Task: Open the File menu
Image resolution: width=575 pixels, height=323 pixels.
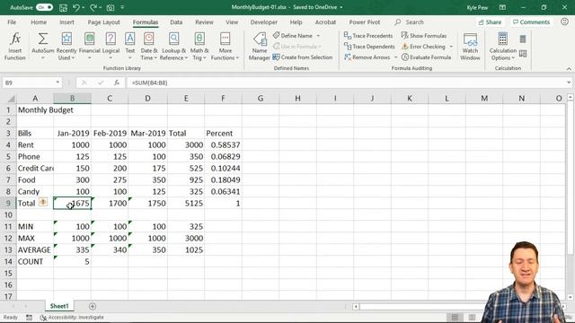Action: click(x=12, y=22)
